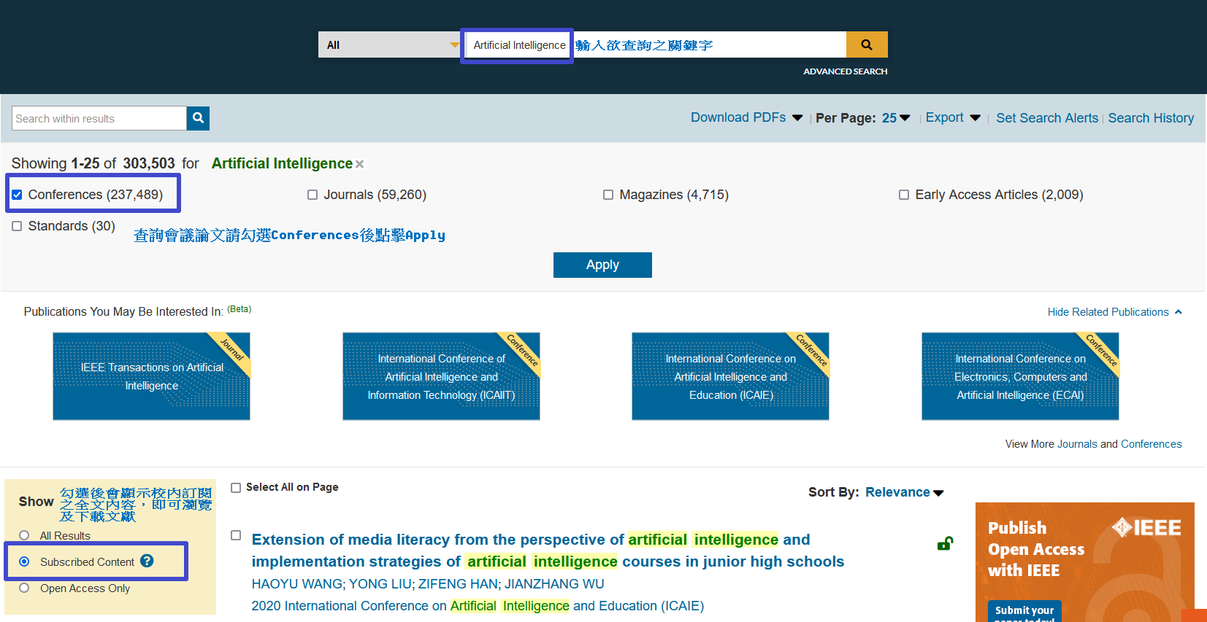Screen dimensions: 1207x622
Task: Select the Open Access Only radio button
Action: [24, 588]
